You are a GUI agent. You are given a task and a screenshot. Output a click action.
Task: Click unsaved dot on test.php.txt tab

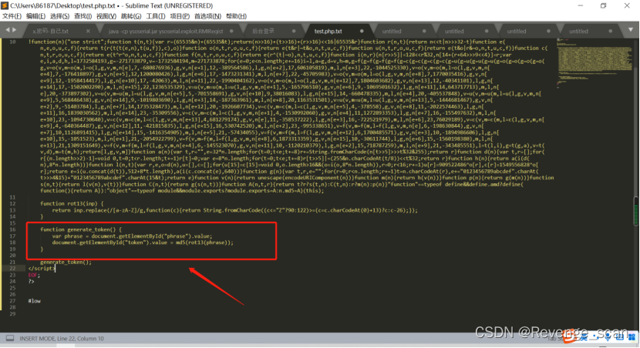click(x=362, y=31)
